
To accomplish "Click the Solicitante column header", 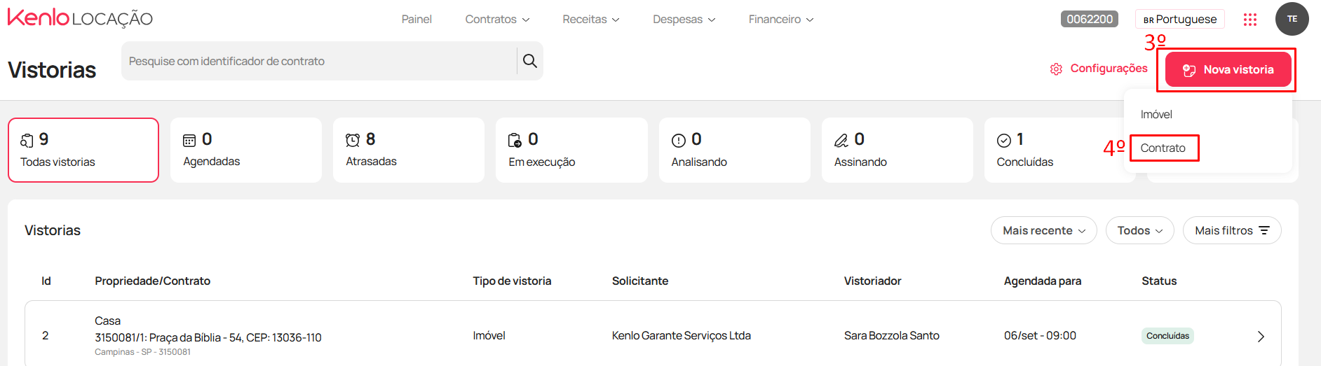I will tap(640, 281).
